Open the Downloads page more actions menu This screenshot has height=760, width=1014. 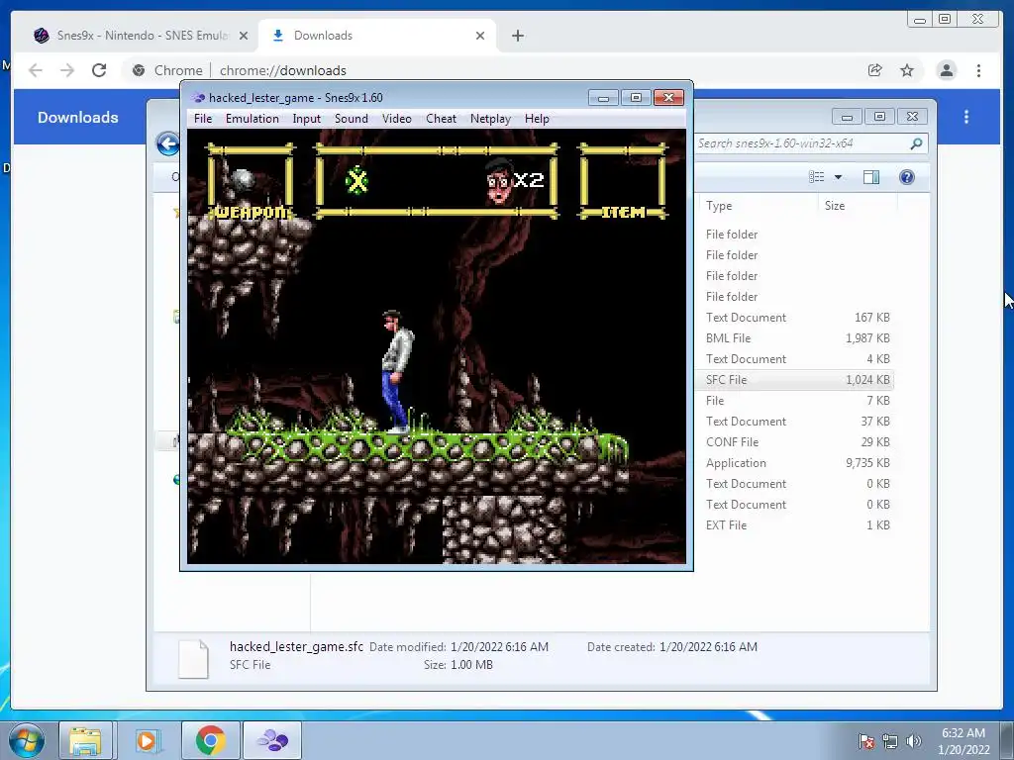pyautogui.click(x=966, y=117)
